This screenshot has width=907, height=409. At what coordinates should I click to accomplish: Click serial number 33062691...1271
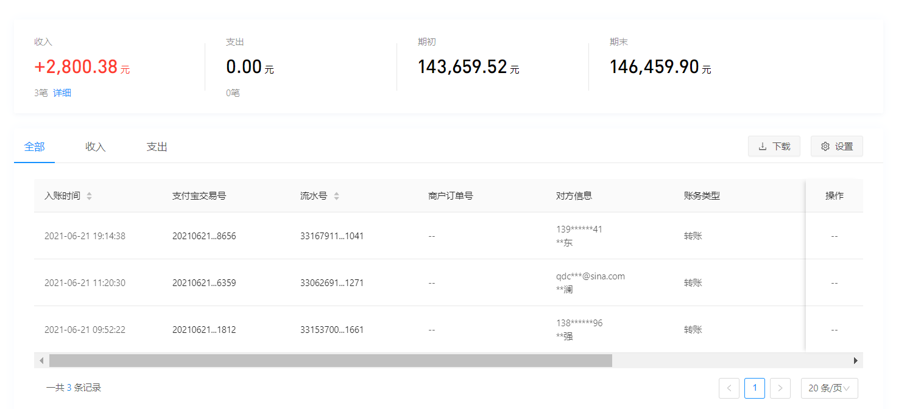[x=332, y=283]
